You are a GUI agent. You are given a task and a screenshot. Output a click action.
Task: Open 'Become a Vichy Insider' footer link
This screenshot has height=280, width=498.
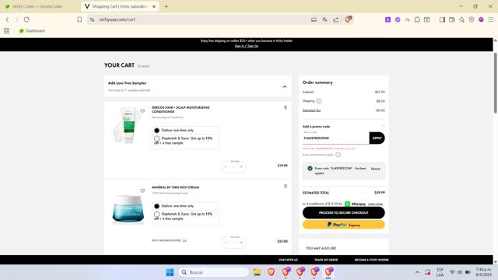[x=372, y=260]
